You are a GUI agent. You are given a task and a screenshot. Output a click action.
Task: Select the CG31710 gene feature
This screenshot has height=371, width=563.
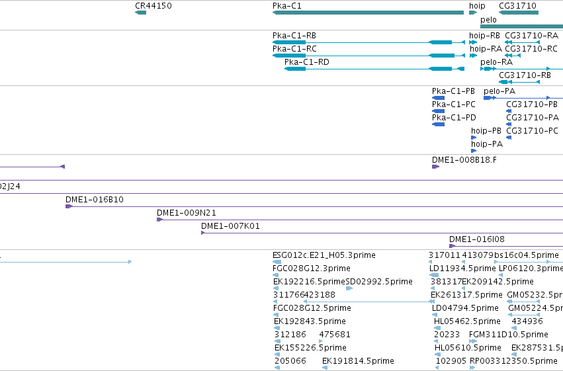pos(519,13)
